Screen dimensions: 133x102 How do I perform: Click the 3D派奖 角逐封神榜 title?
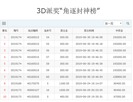point(68,11)
